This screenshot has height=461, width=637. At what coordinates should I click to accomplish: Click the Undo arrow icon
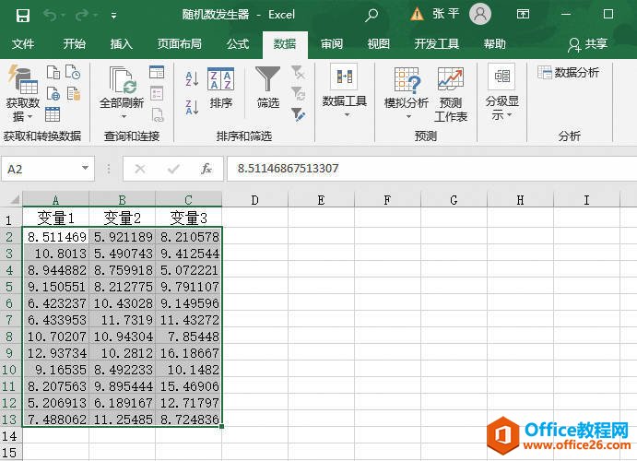(x=50, y=16)
